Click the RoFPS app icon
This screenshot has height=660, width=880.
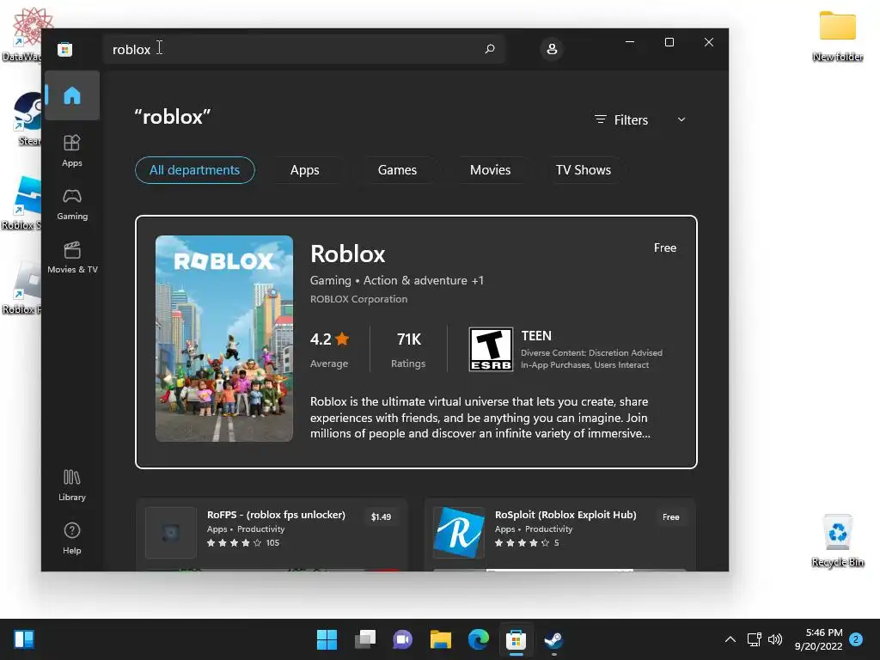[x=171, y=532]
